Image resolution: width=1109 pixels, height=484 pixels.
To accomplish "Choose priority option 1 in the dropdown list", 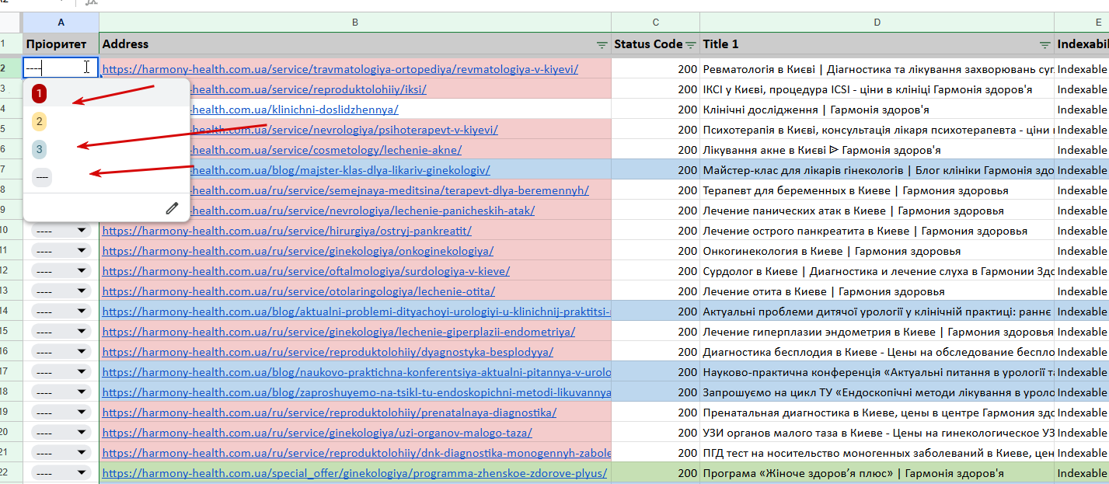I will pyautogui.click(x=39, y=94).
